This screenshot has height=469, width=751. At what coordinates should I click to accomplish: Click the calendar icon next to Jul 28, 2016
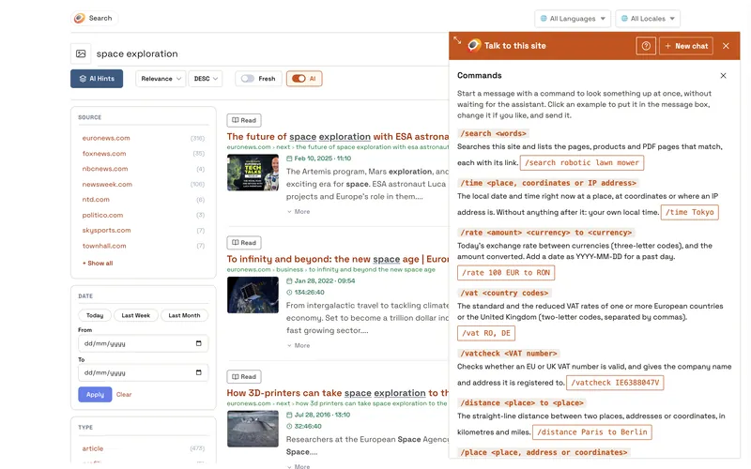(x=289, y=415)
